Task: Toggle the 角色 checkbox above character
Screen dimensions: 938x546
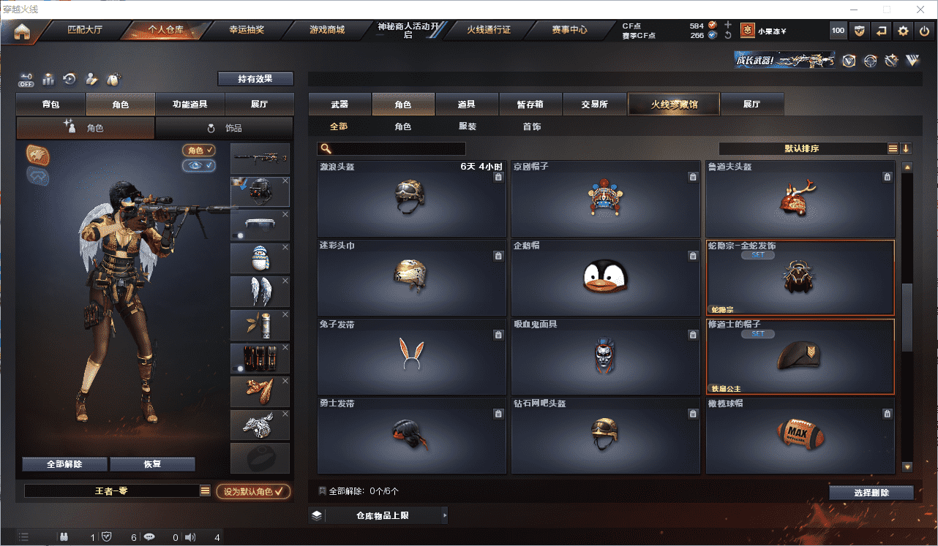Action: click(x=199, y=150)
